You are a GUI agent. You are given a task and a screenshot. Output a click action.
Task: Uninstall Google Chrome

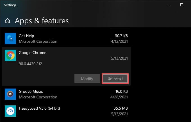click(115, 79)
